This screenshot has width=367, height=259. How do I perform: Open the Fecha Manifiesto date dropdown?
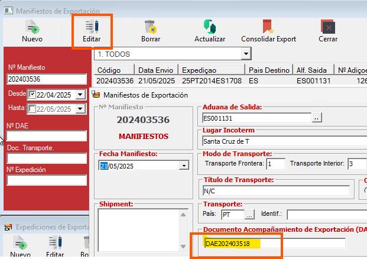(x=184, y=166)
